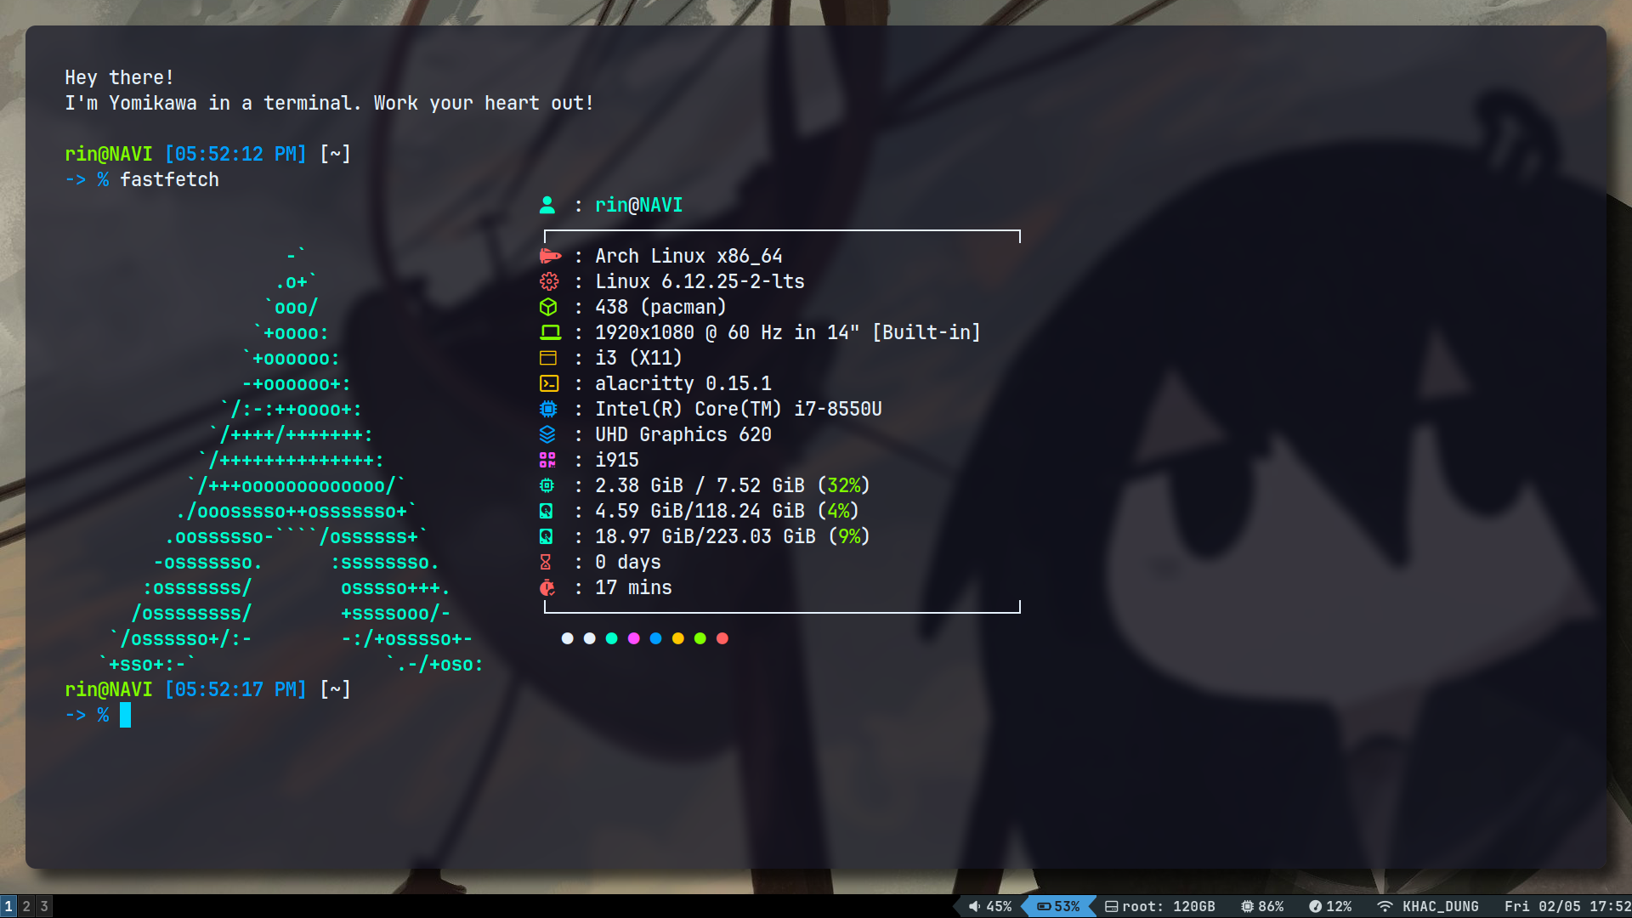Click the 'Linux 6.12.25-2-lts' kernel text
This screenshot has width=1632, height=918.
click(700, 281)
